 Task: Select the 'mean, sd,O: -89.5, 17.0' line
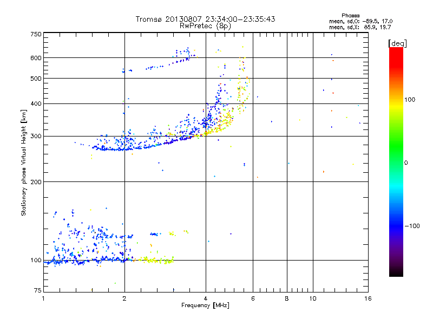point(360,21)
